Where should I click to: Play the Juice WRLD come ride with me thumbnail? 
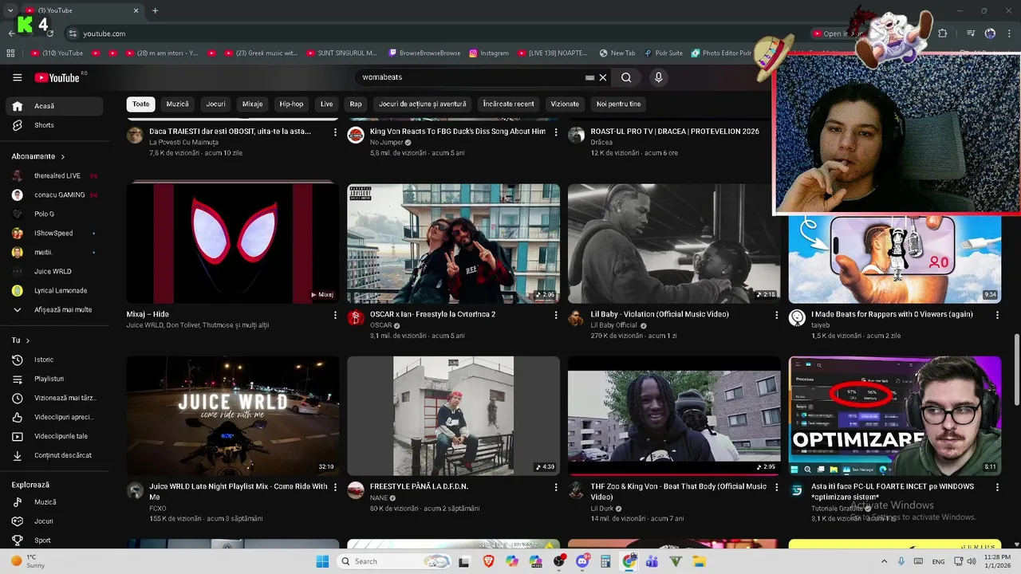pyautogui.click(x=233, y=415)
